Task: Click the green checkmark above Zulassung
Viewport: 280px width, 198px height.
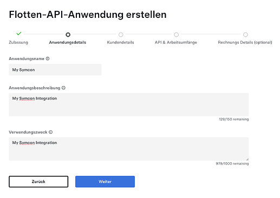Action: (19, 34)
